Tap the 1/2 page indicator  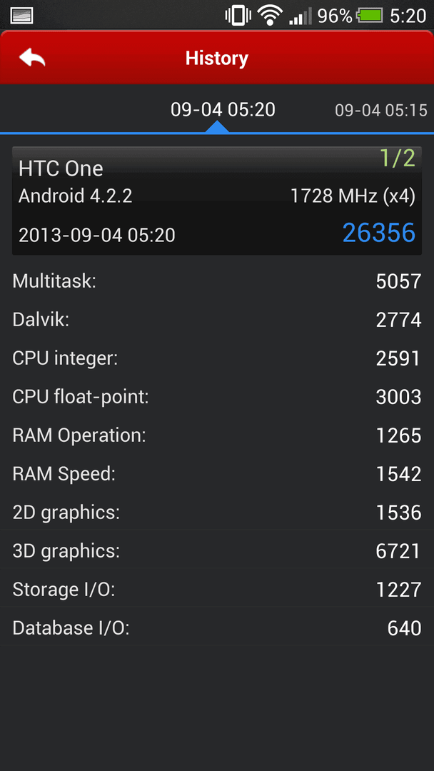398,158
